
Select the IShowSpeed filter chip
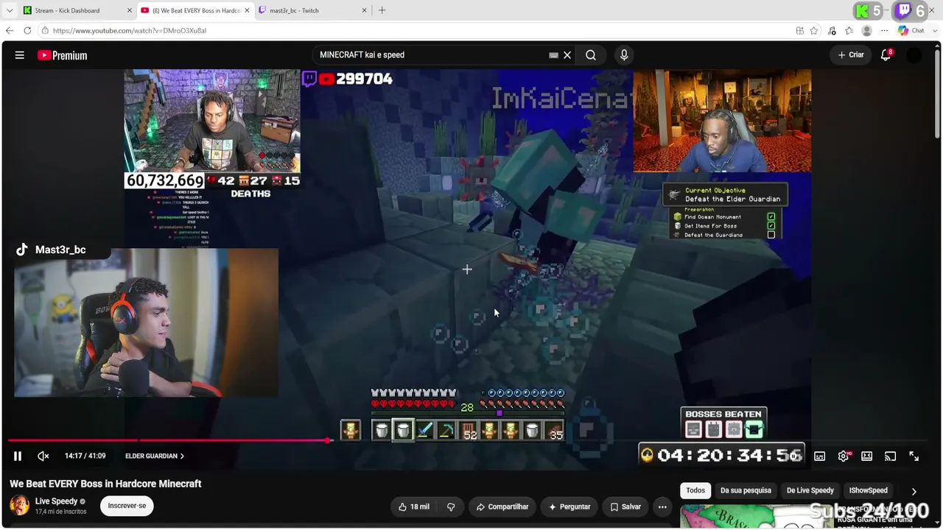pos(868,490)
